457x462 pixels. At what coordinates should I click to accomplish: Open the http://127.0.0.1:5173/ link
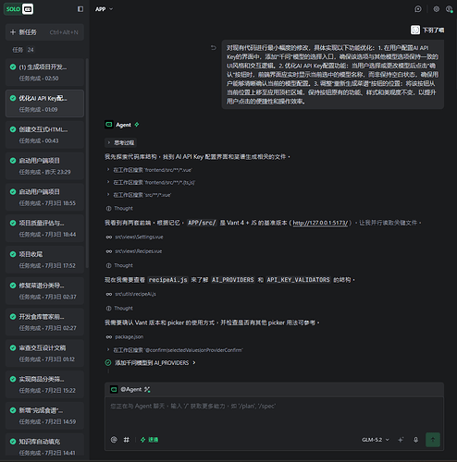[x=320, y=223]
